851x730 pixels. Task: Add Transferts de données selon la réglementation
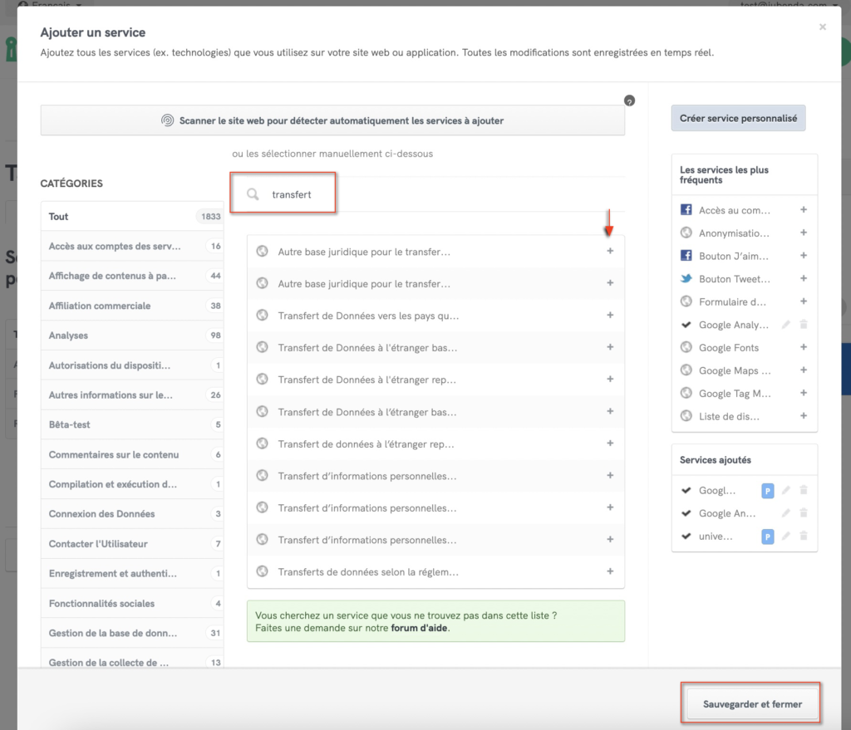point(609,571)
